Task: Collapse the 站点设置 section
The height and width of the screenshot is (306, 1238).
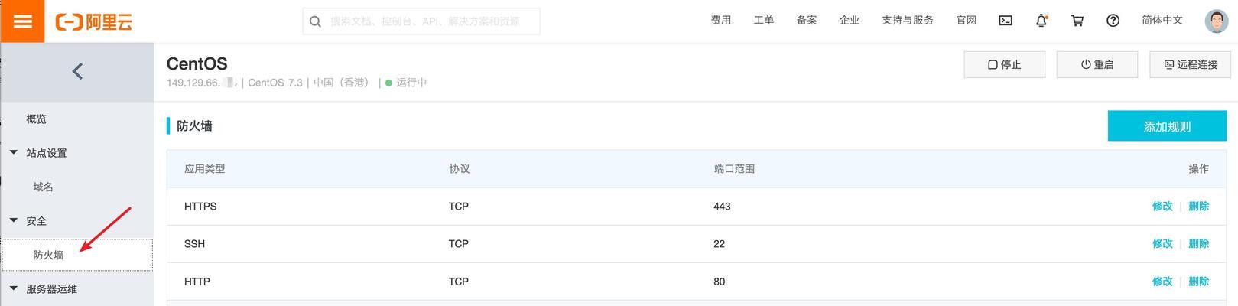Action: coord(14,152)
